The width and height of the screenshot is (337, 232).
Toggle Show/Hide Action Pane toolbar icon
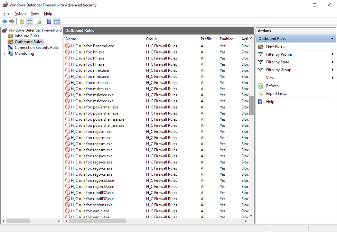pos(57,21)
